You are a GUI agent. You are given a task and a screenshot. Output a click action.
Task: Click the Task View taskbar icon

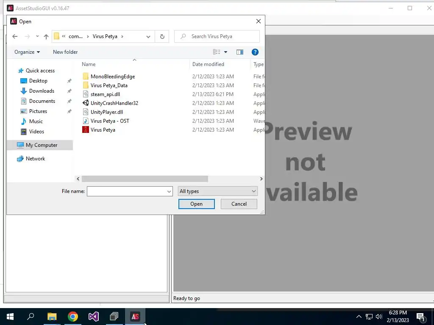point(114,317)
